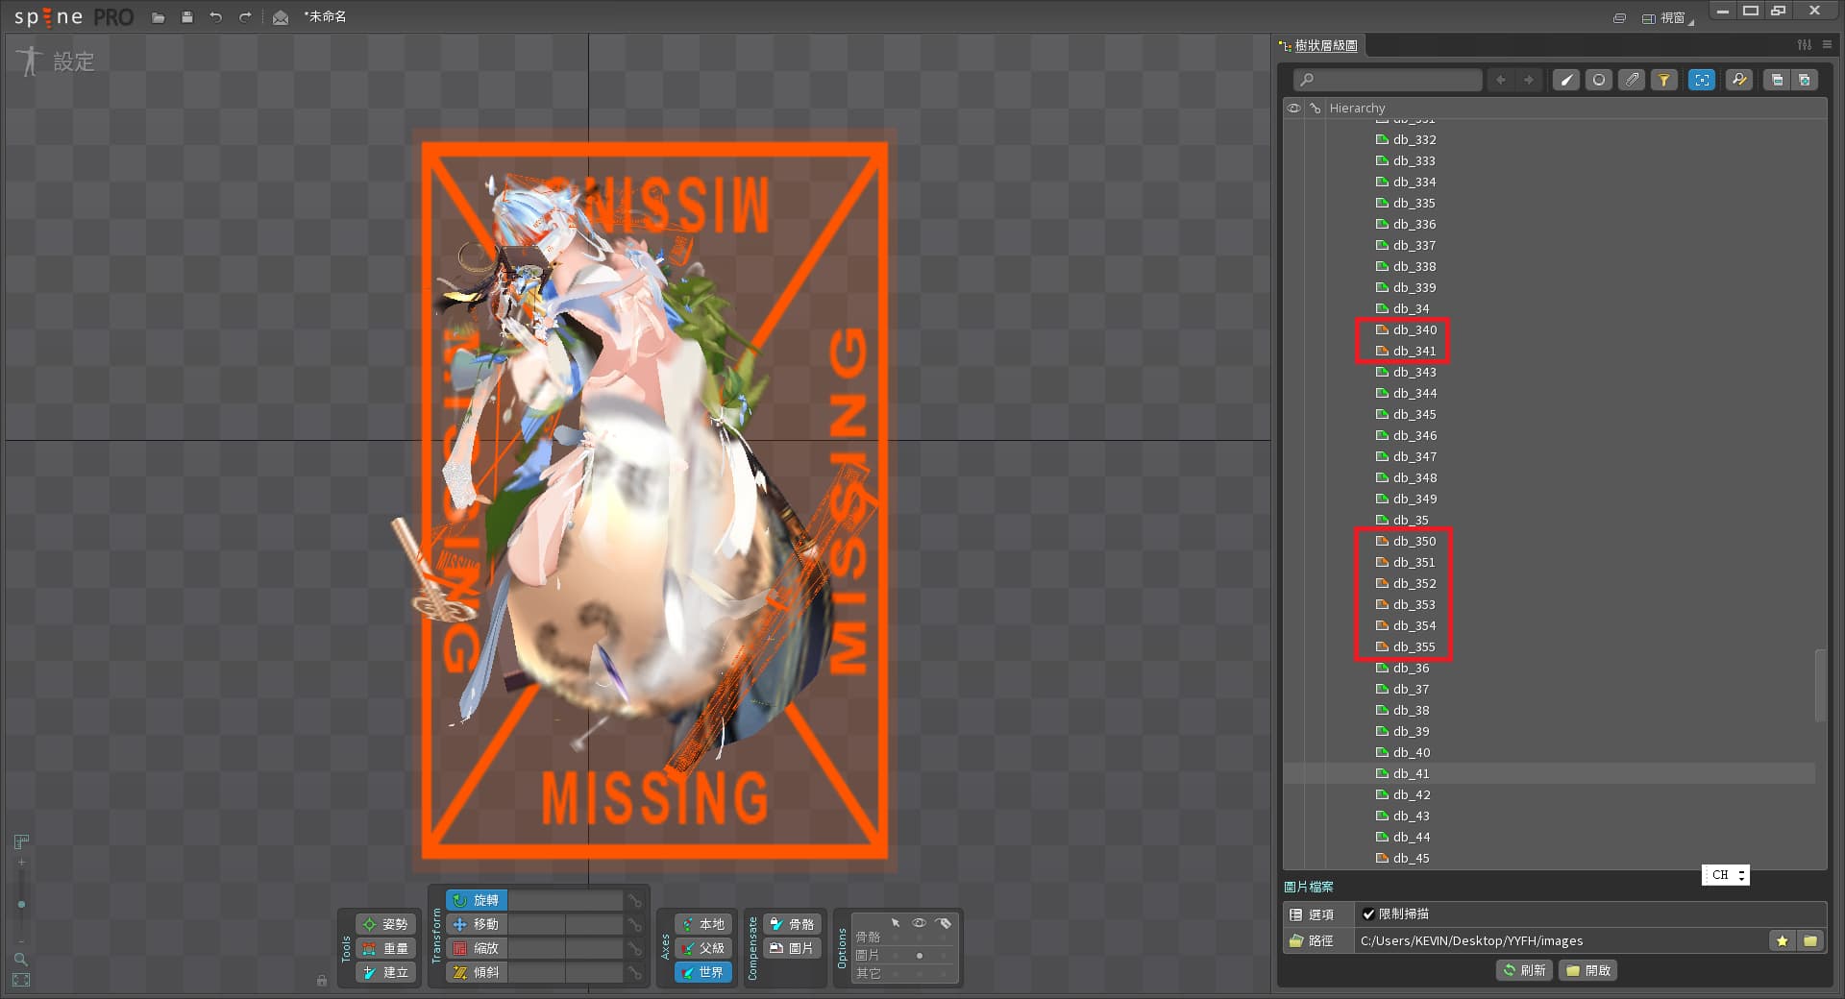1845x999 pixels.
Task: Toggle the 限制掃描 checkbox
Action: [x=1368, y=914]
